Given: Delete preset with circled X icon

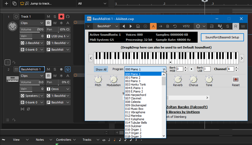Looking at the screenshot, I should (145, 26).
